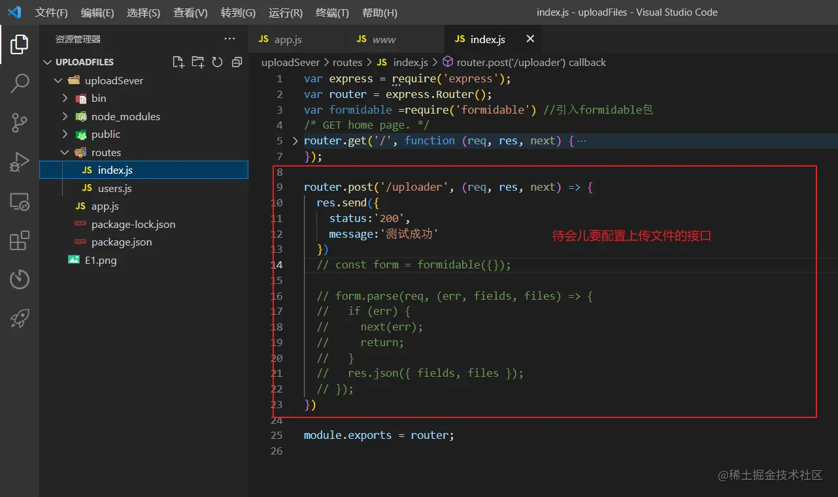Collapse the uploadSever folder

coord(58,80)
